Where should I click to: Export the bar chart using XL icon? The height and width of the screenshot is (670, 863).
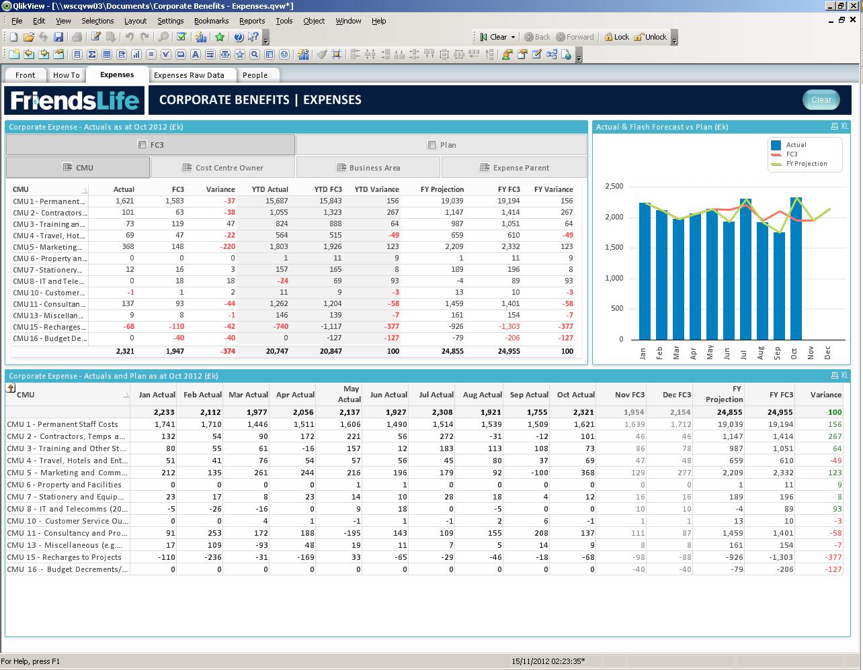click(844, 126)
